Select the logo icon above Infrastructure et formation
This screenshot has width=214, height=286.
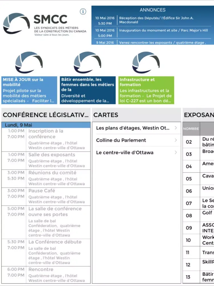tap(146, 63)
